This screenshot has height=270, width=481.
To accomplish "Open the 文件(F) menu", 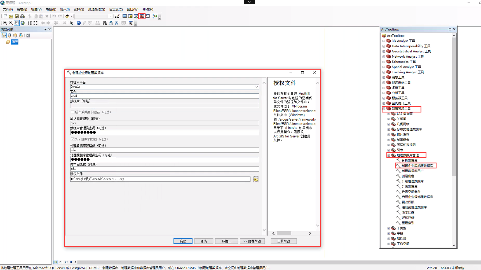I will [x=8, y=9].
